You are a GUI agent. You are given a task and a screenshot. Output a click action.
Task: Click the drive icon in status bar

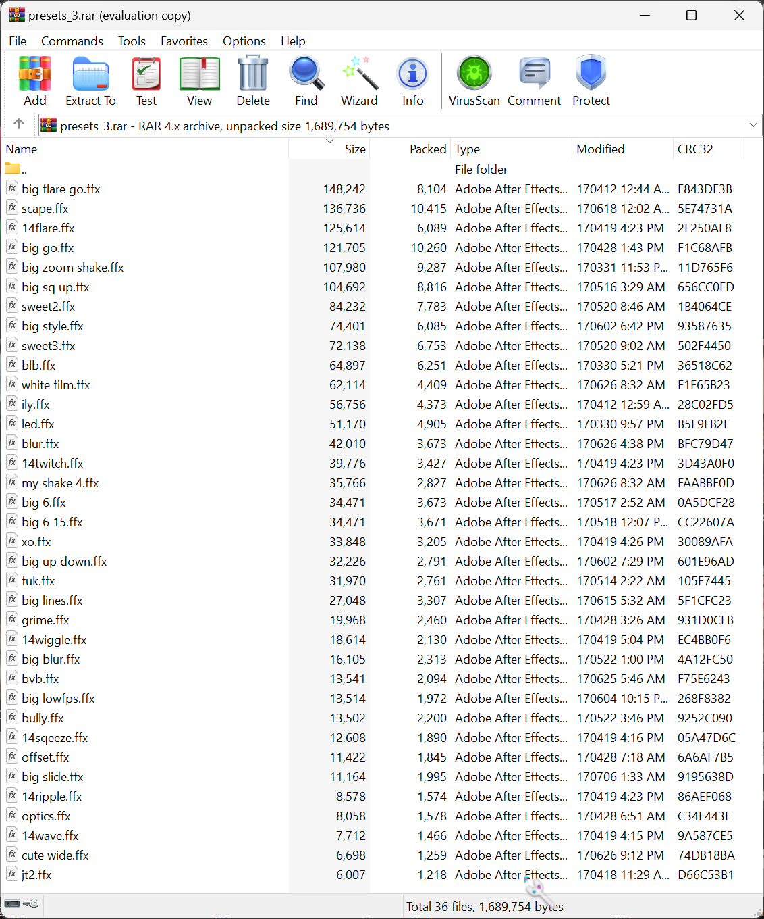13,903
